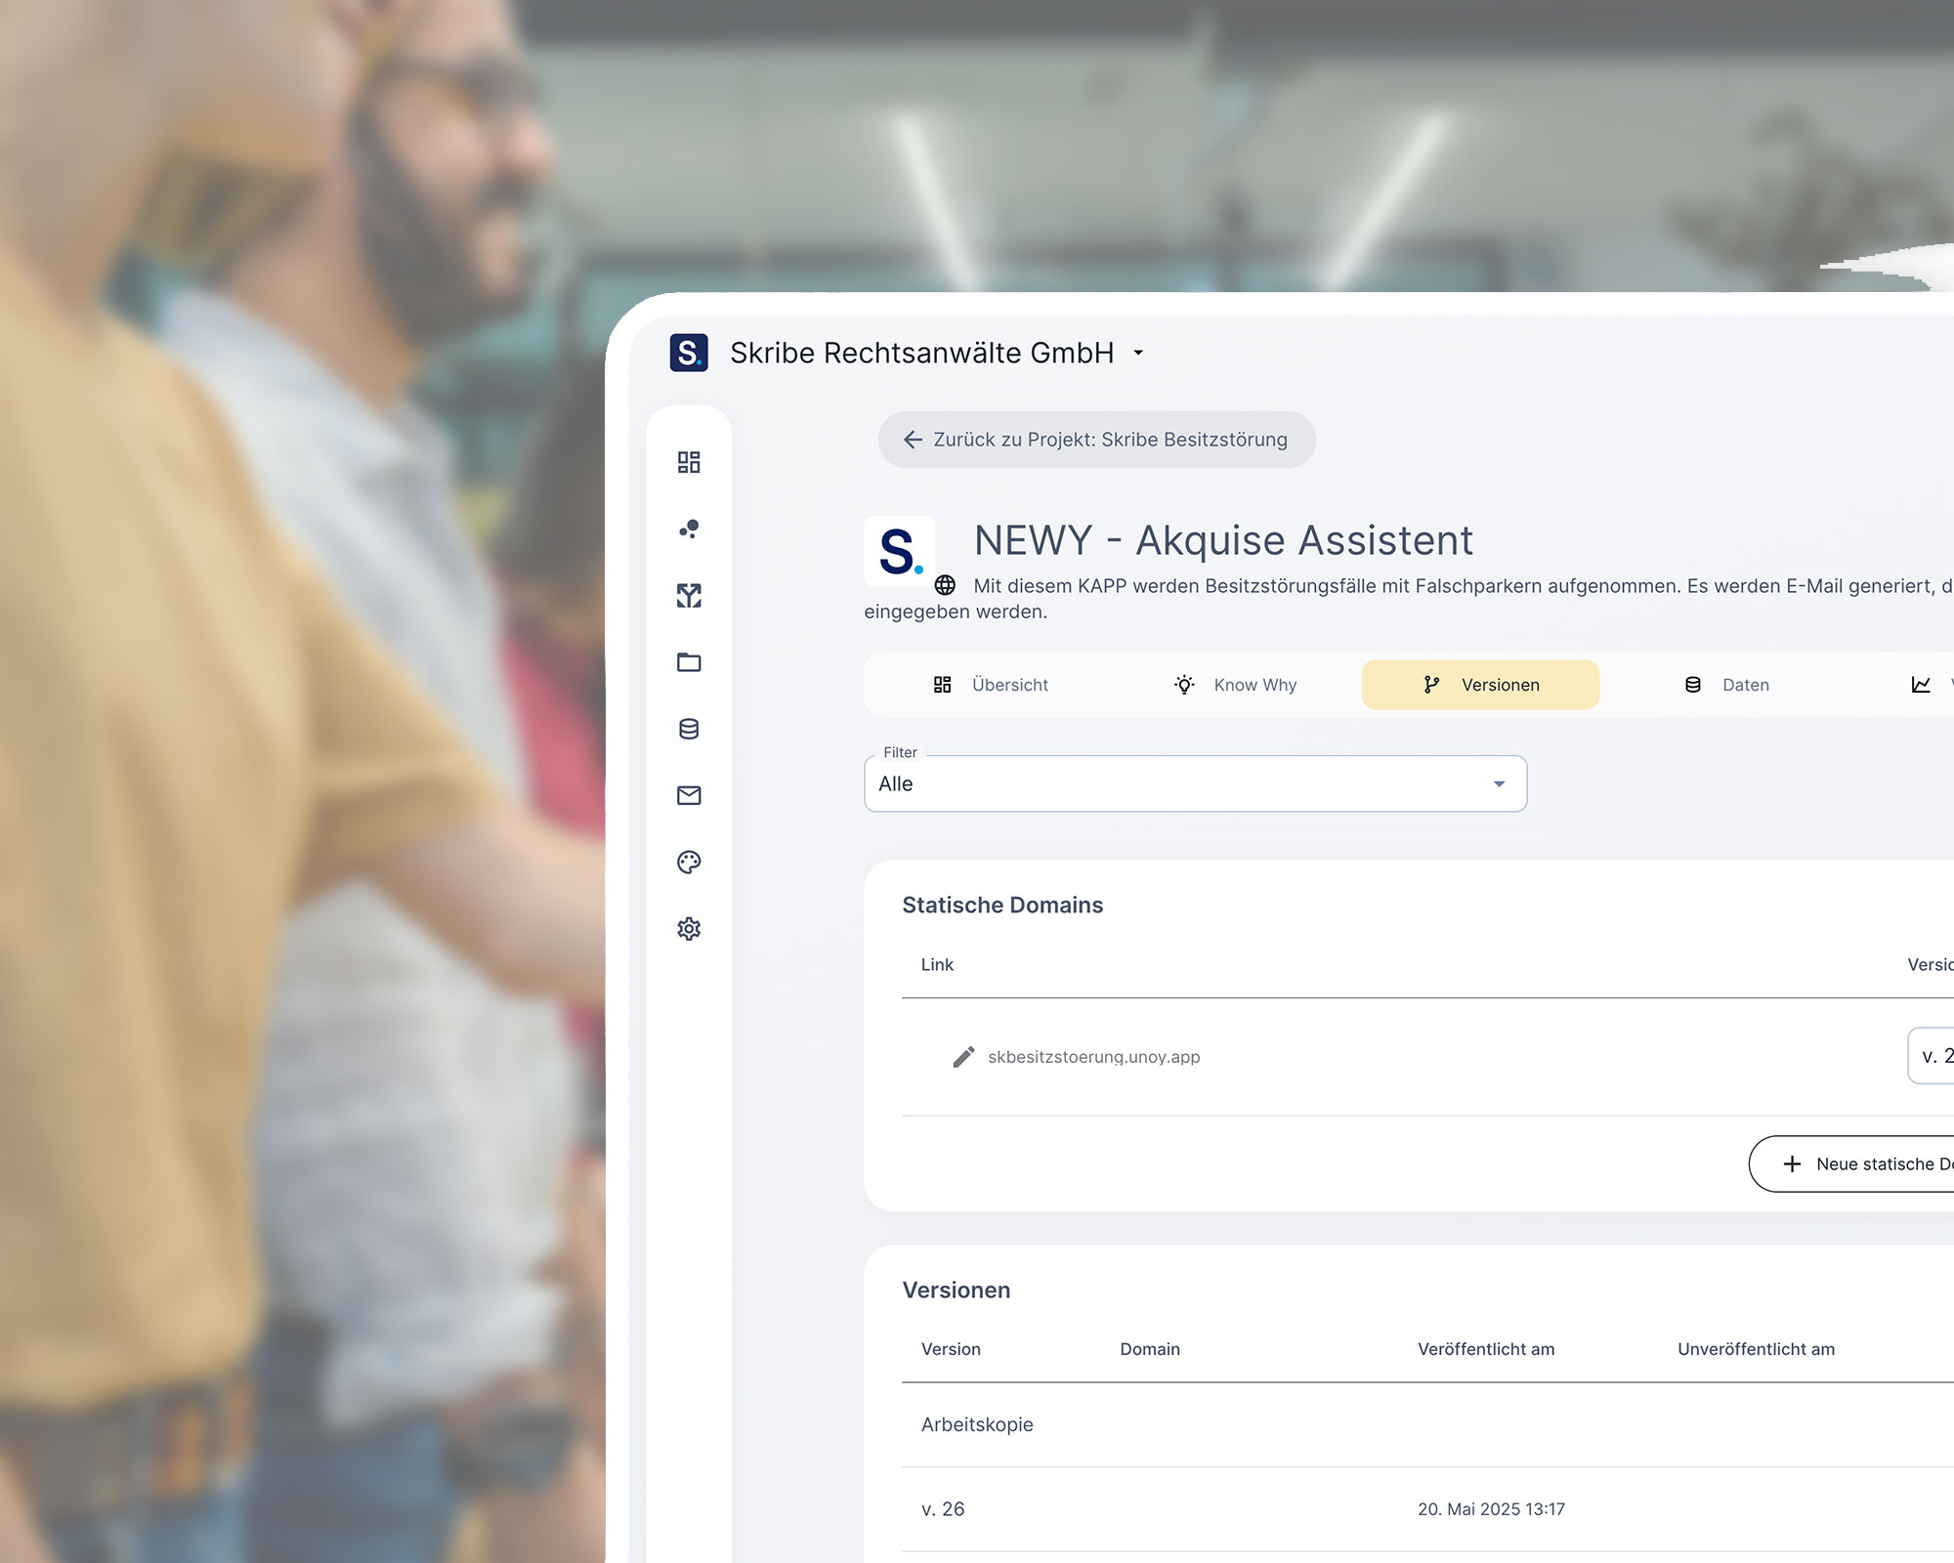Click the NEWY app logo thumbnail
Image resolution: width=1954 pixels, height=1563 pixels.
click(899, 552)
